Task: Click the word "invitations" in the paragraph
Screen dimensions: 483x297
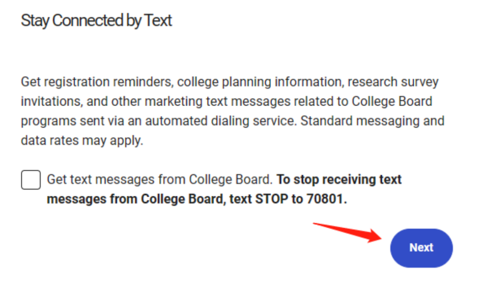Action: [50, 102]
